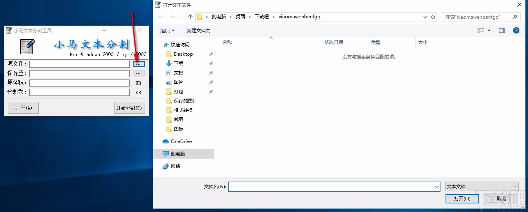Open help with the question mark icon
This screenshot has width=528, height=212.
pyautogui.click(x=516, y=30)
